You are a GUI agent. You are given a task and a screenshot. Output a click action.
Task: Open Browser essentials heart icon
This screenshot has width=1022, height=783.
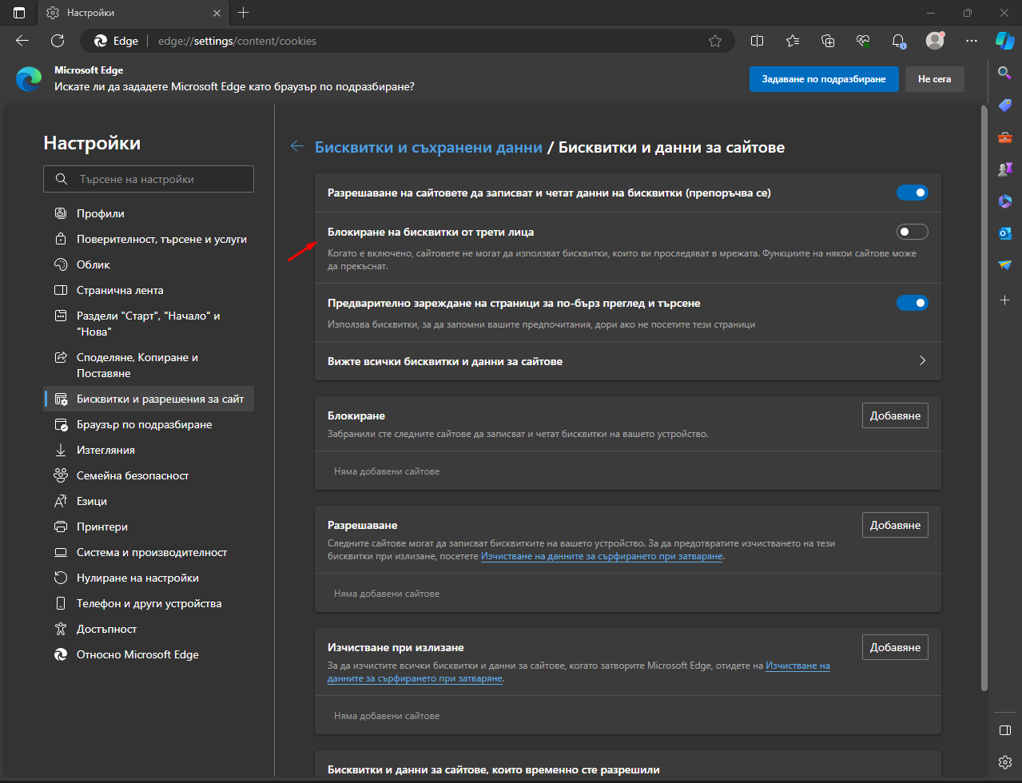[863, 41]
